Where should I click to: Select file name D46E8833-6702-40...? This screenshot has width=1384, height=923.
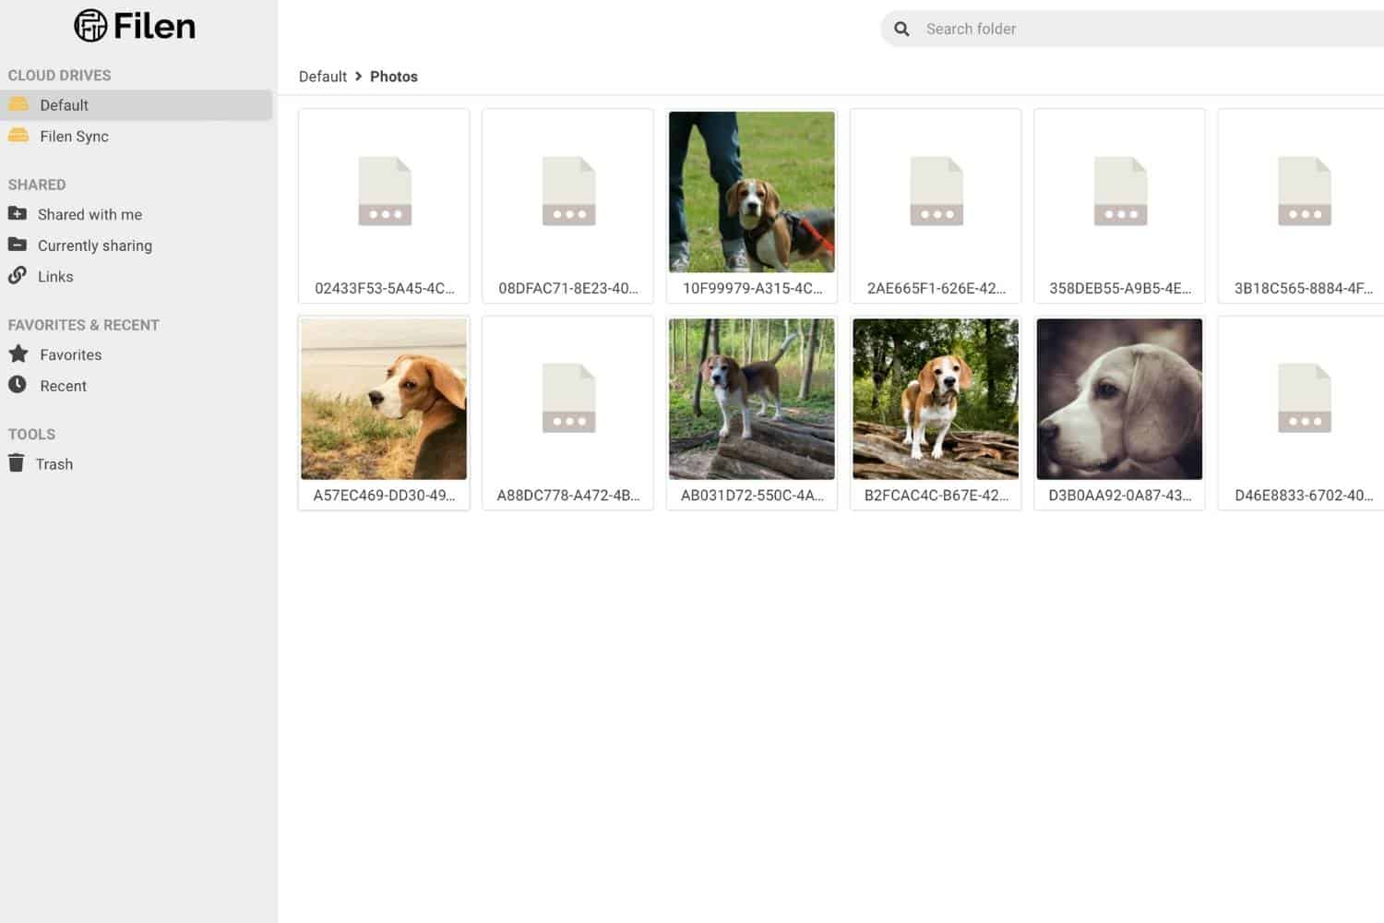(x=1304, y=495)
